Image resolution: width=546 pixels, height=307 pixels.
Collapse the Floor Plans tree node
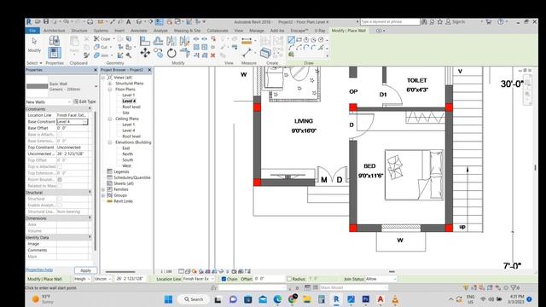tap(110, 90)
